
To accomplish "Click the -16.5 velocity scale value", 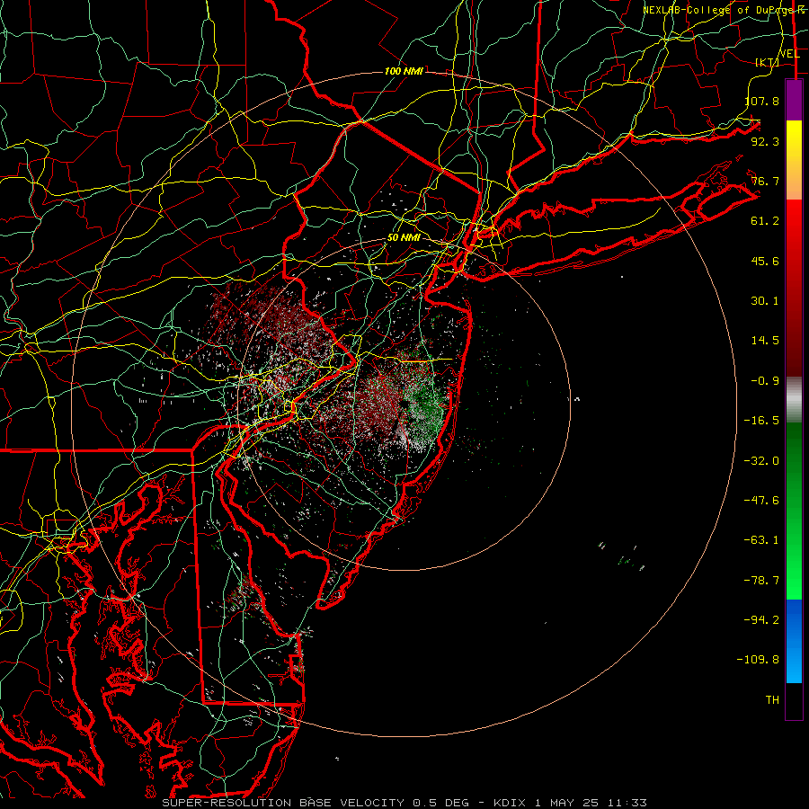I will (x=761, y=421).
